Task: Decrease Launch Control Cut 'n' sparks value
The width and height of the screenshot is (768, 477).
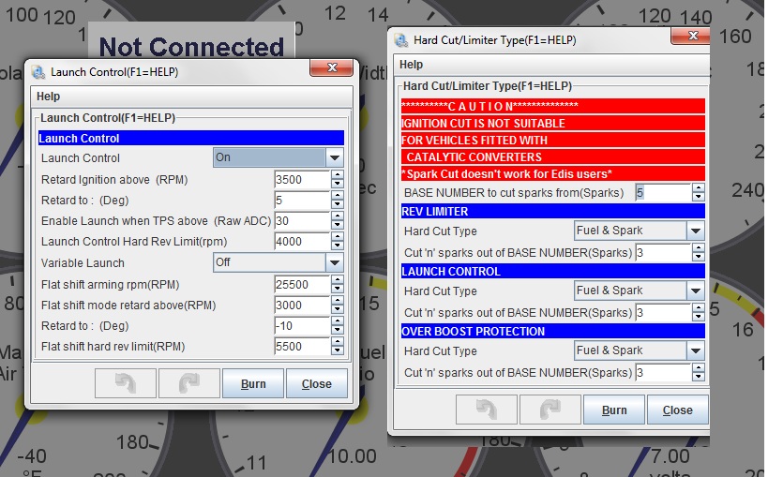Action: click(699, 318)
